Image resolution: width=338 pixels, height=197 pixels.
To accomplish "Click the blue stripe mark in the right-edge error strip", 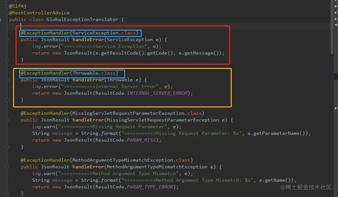I will 336,77.
